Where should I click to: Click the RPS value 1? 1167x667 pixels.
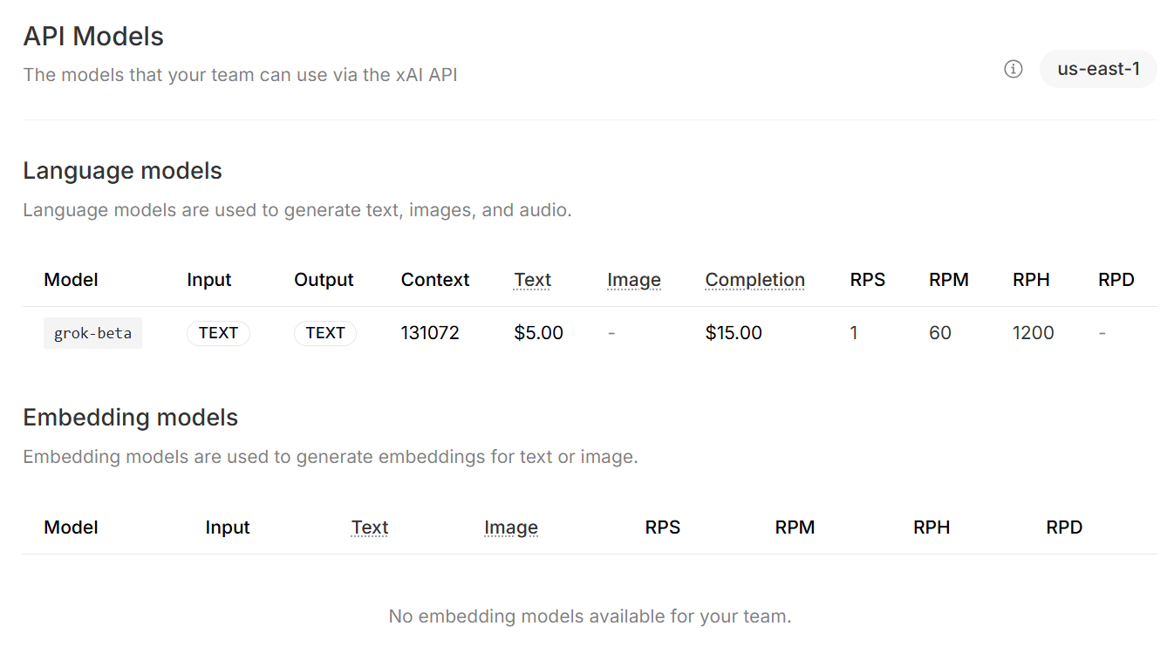[x=854, y=333]
